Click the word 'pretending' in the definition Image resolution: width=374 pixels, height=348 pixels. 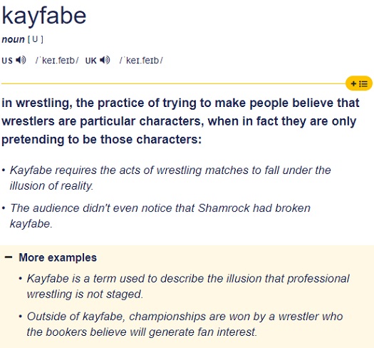pos(33,140)
